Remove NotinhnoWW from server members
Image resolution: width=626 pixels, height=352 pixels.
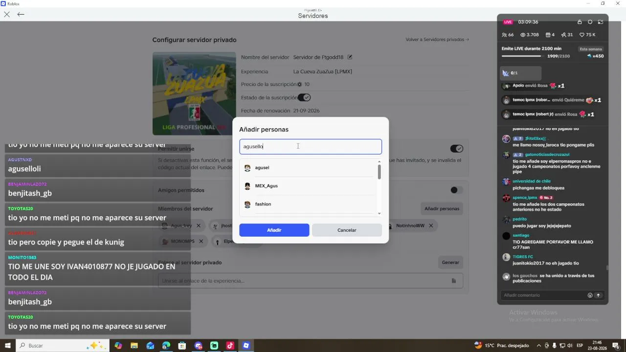(x=431, y=226)
